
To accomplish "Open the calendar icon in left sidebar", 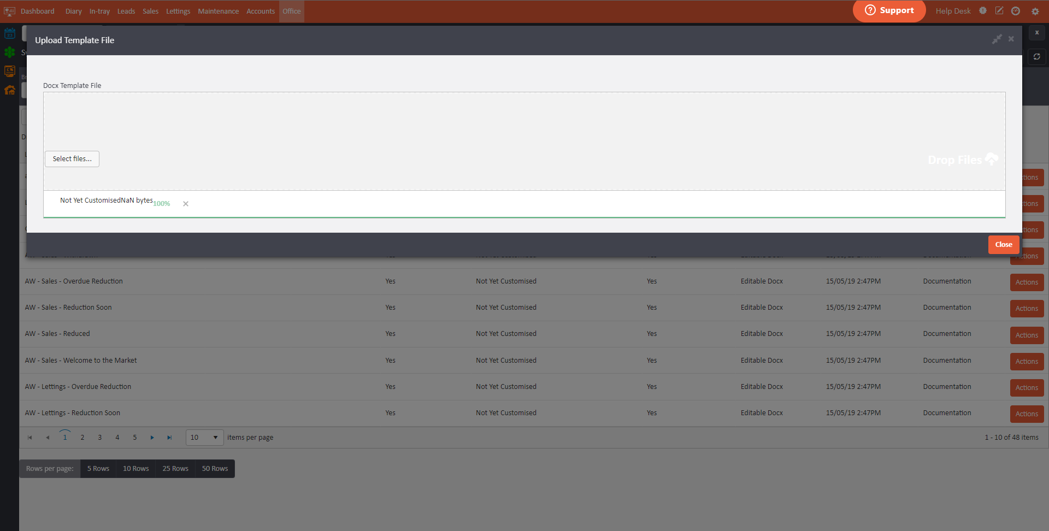I will (10, 34).
